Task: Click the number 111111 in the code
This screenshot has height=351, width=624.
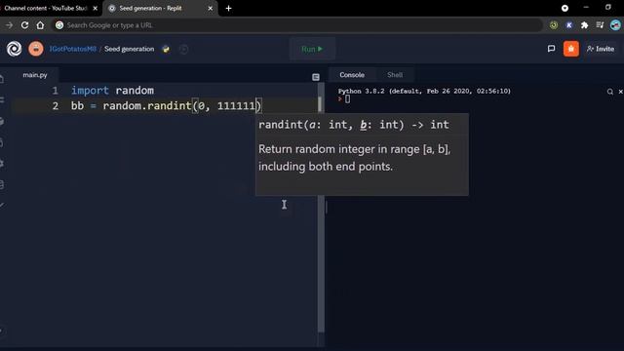Action: pos(236,106)
